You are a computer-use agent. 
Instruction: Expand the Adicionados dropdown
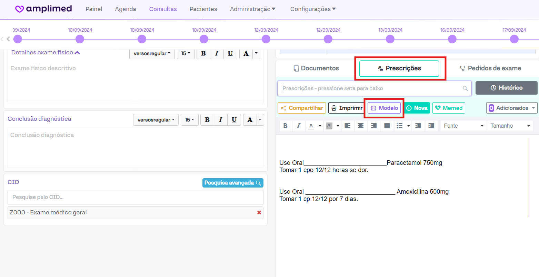pyautogui.click(x=512, y=108)
